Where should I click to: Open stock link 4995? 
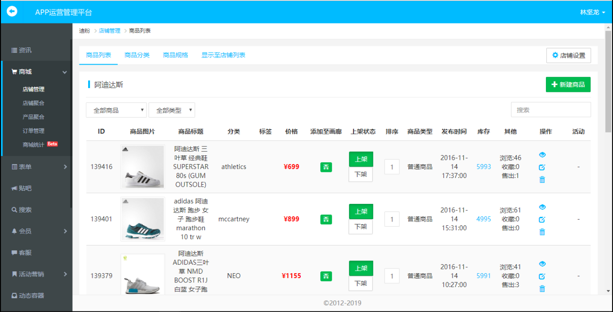click(484, 219)
